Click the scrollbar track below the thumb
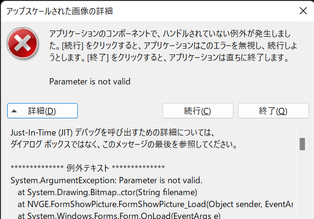The width and height of the screenshot is (314, 219). 302,184
